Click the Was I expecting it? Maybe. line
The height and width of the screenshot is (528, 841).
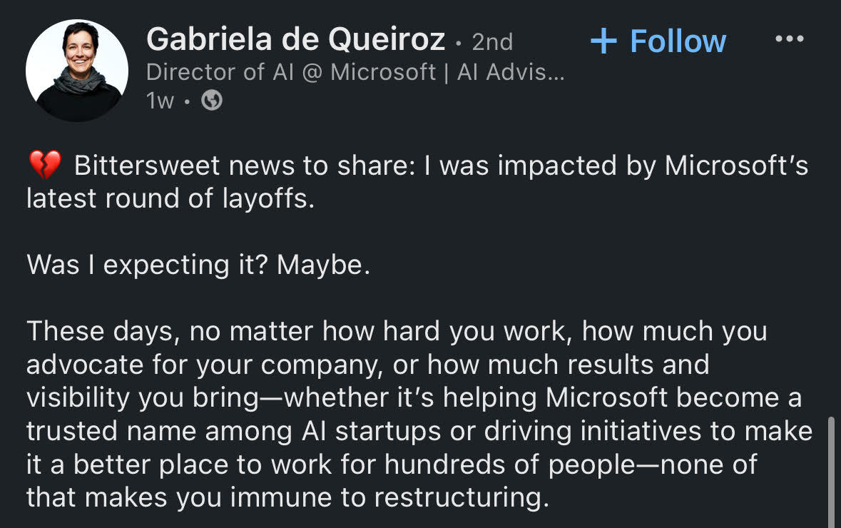coord(198,265)
